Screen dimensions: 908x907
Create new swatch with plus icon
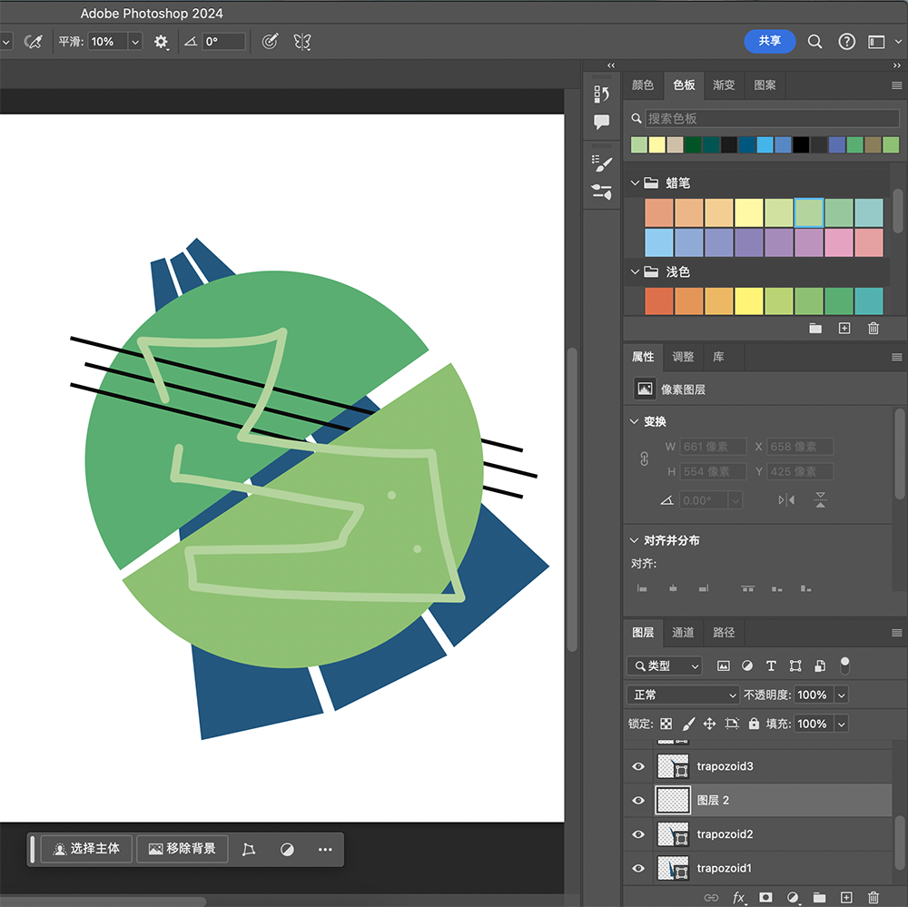[x=844, y=328]
